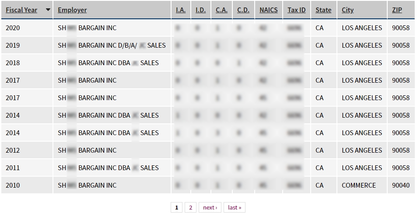This screenshot has width=417, height=213.
Task: Sort table by Fiscal Year header
Action: (21, 10)
